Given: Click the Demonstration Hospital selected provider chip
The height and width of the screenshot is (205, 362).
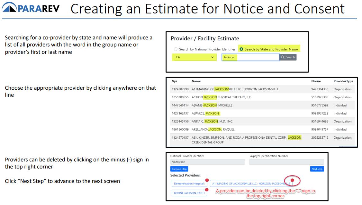Looking at the screenshot, I should [x=189, y=184].
